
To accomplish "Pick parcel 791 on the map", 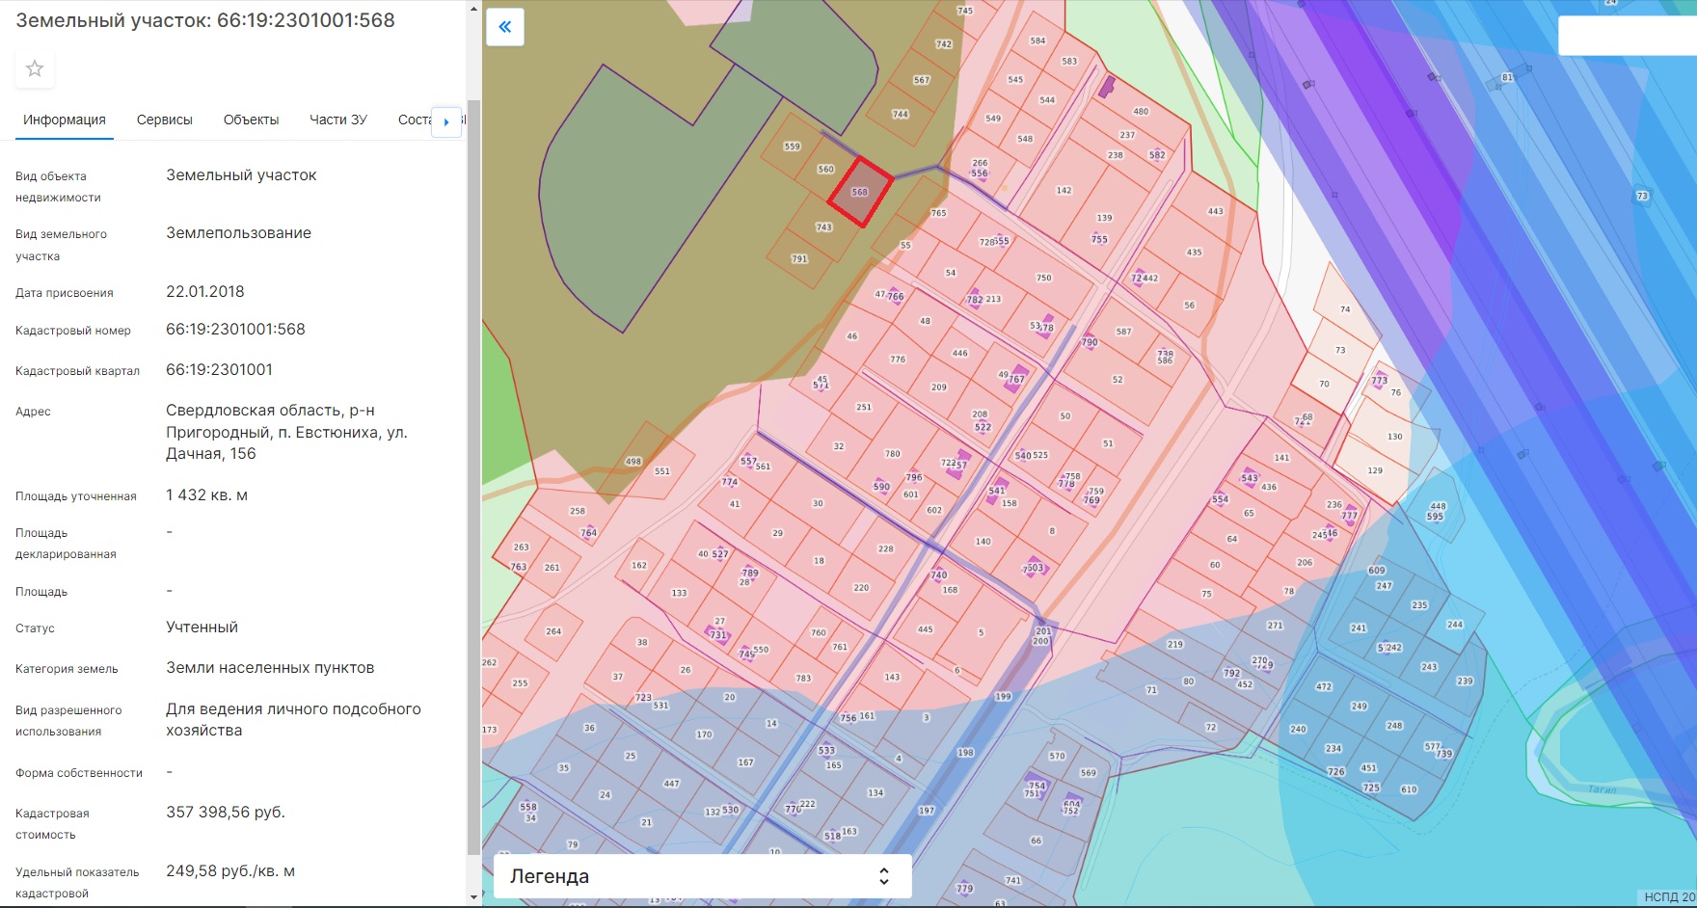I will click(799, 258).
